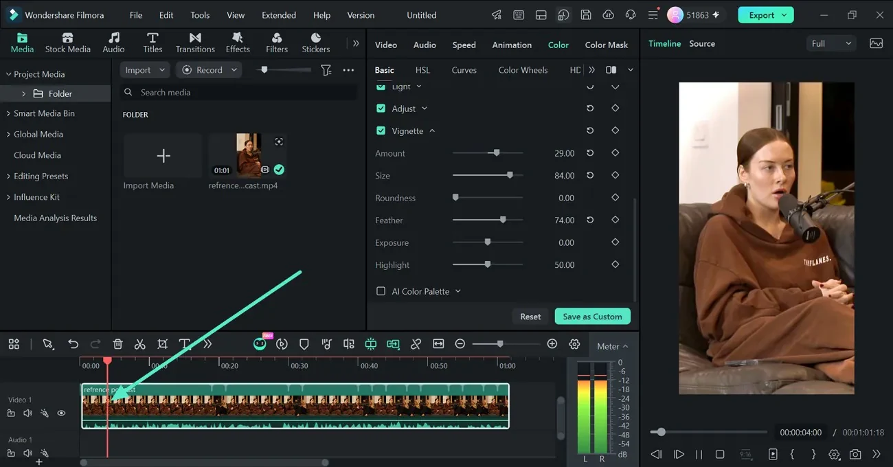Screen dimensions: 893x467
Task: Click the timeline zoom out icon
Action: coord(460,344)
